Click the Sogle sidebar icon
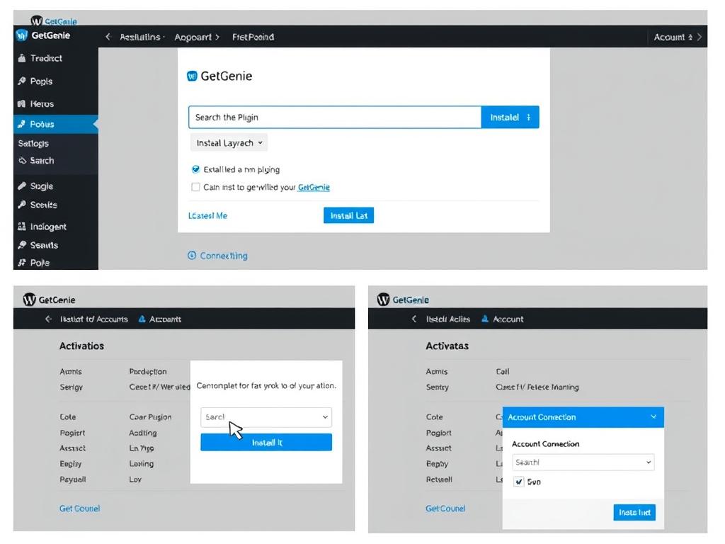Viewport: 725px width, 544px height. click(22, 186)
